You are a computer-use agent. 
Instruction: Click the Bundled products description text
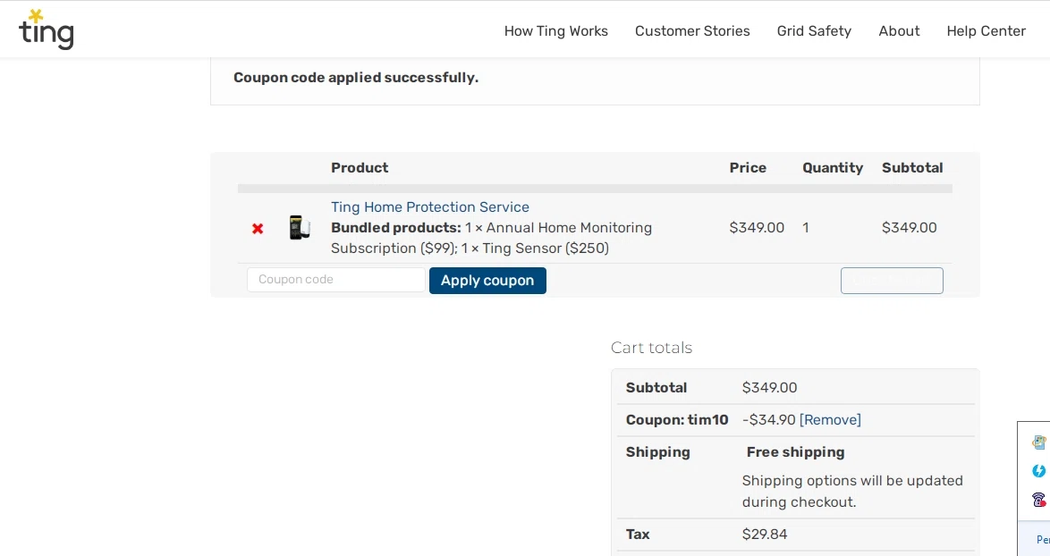pos(492,238)
